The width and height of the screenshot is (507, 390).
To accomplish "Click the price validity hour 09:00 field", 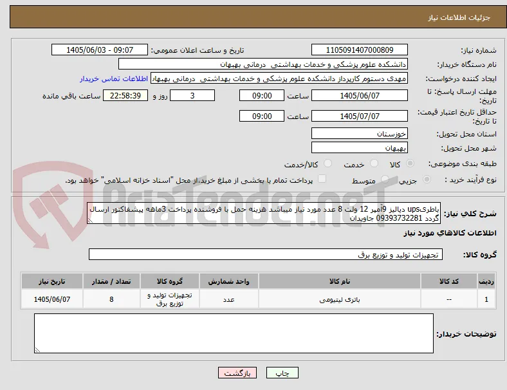I will click(x=262, y=116).
